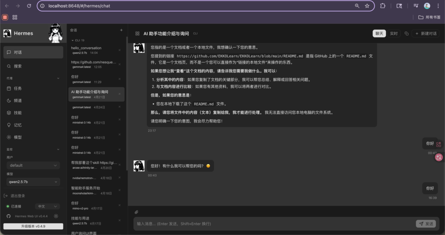Open the nvidia/nemotron session from 4月18日
Viewport: 445px width, 235px height.
[x=96, y=178]
